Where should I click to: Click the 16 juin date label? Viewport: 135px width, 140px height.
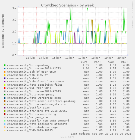tap(70, 58)
